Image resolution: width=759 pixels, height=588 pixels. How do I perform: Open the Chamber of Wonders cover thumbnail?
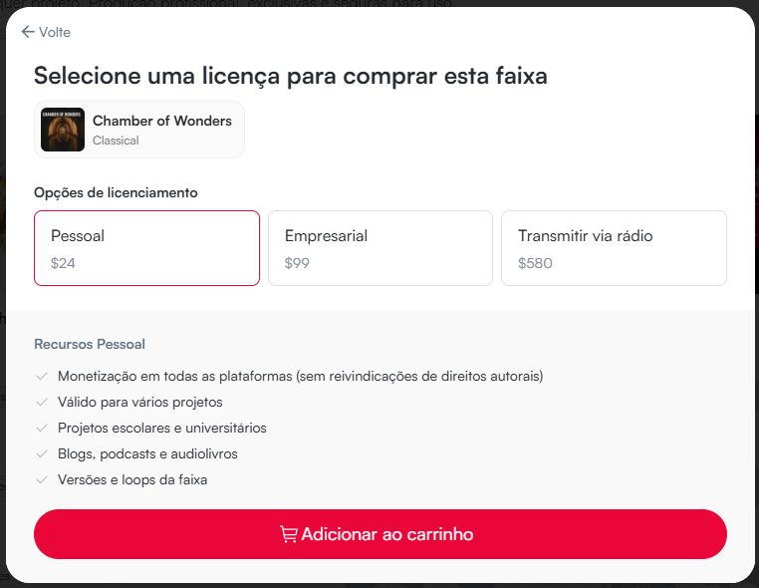click(63, 130)
